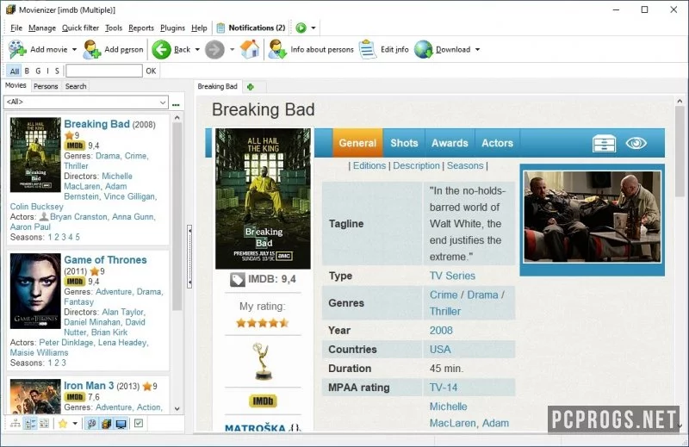Viewport: 689px width, 447px height.
Task: Click the favorites star icon in bottom toolbar
Action: [63, 423]
